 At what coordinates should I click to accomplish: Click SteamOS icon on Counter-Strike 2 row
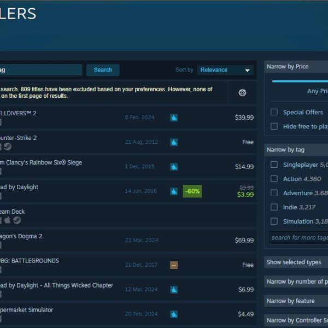pyautogui.click(x=8, y=147)
